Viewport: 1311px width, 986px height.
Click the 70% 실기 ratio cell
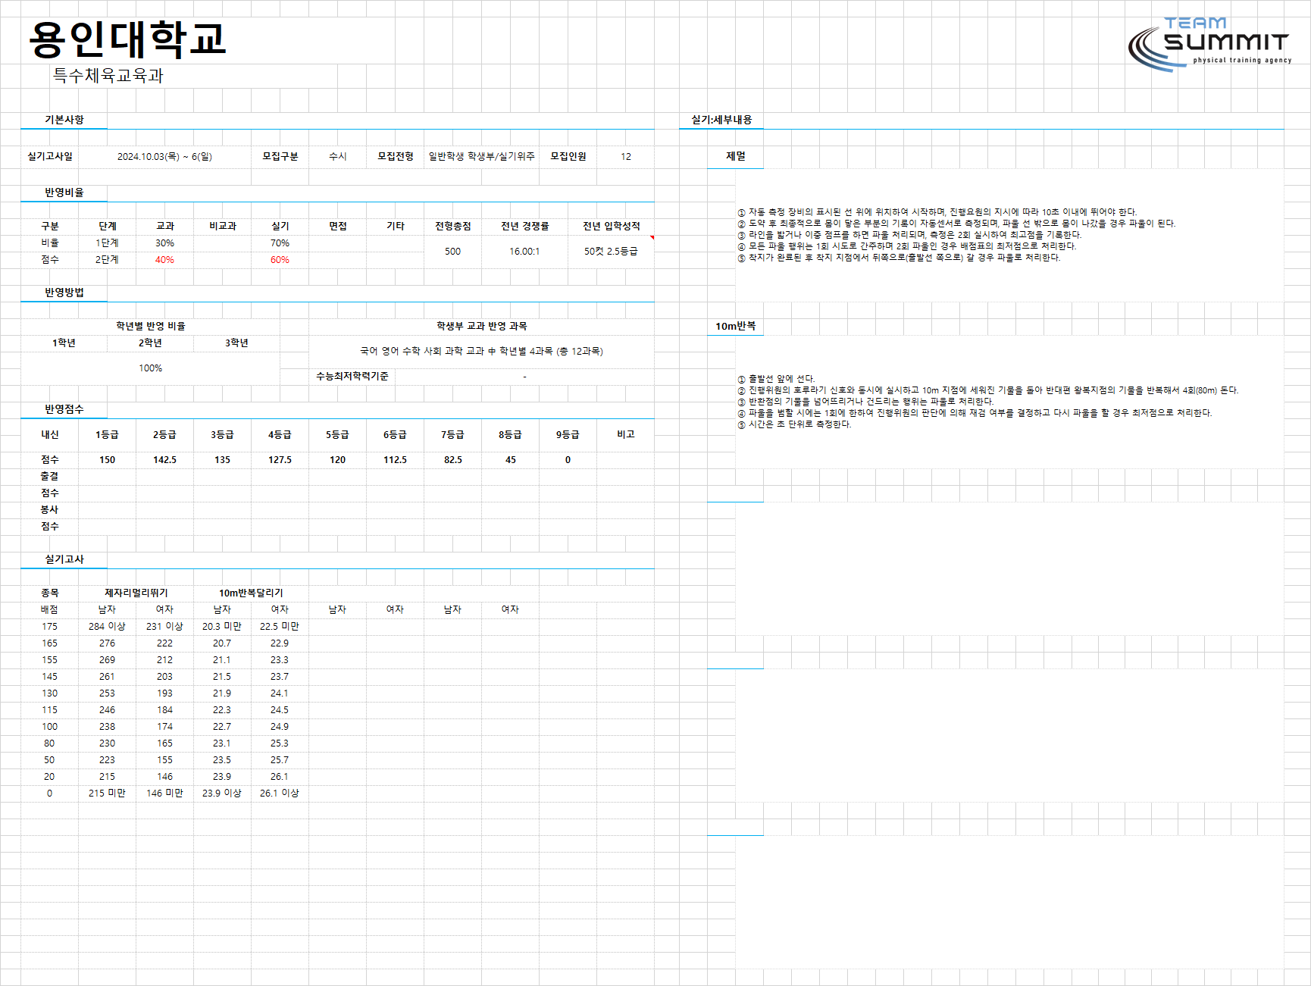pos(280,243)
